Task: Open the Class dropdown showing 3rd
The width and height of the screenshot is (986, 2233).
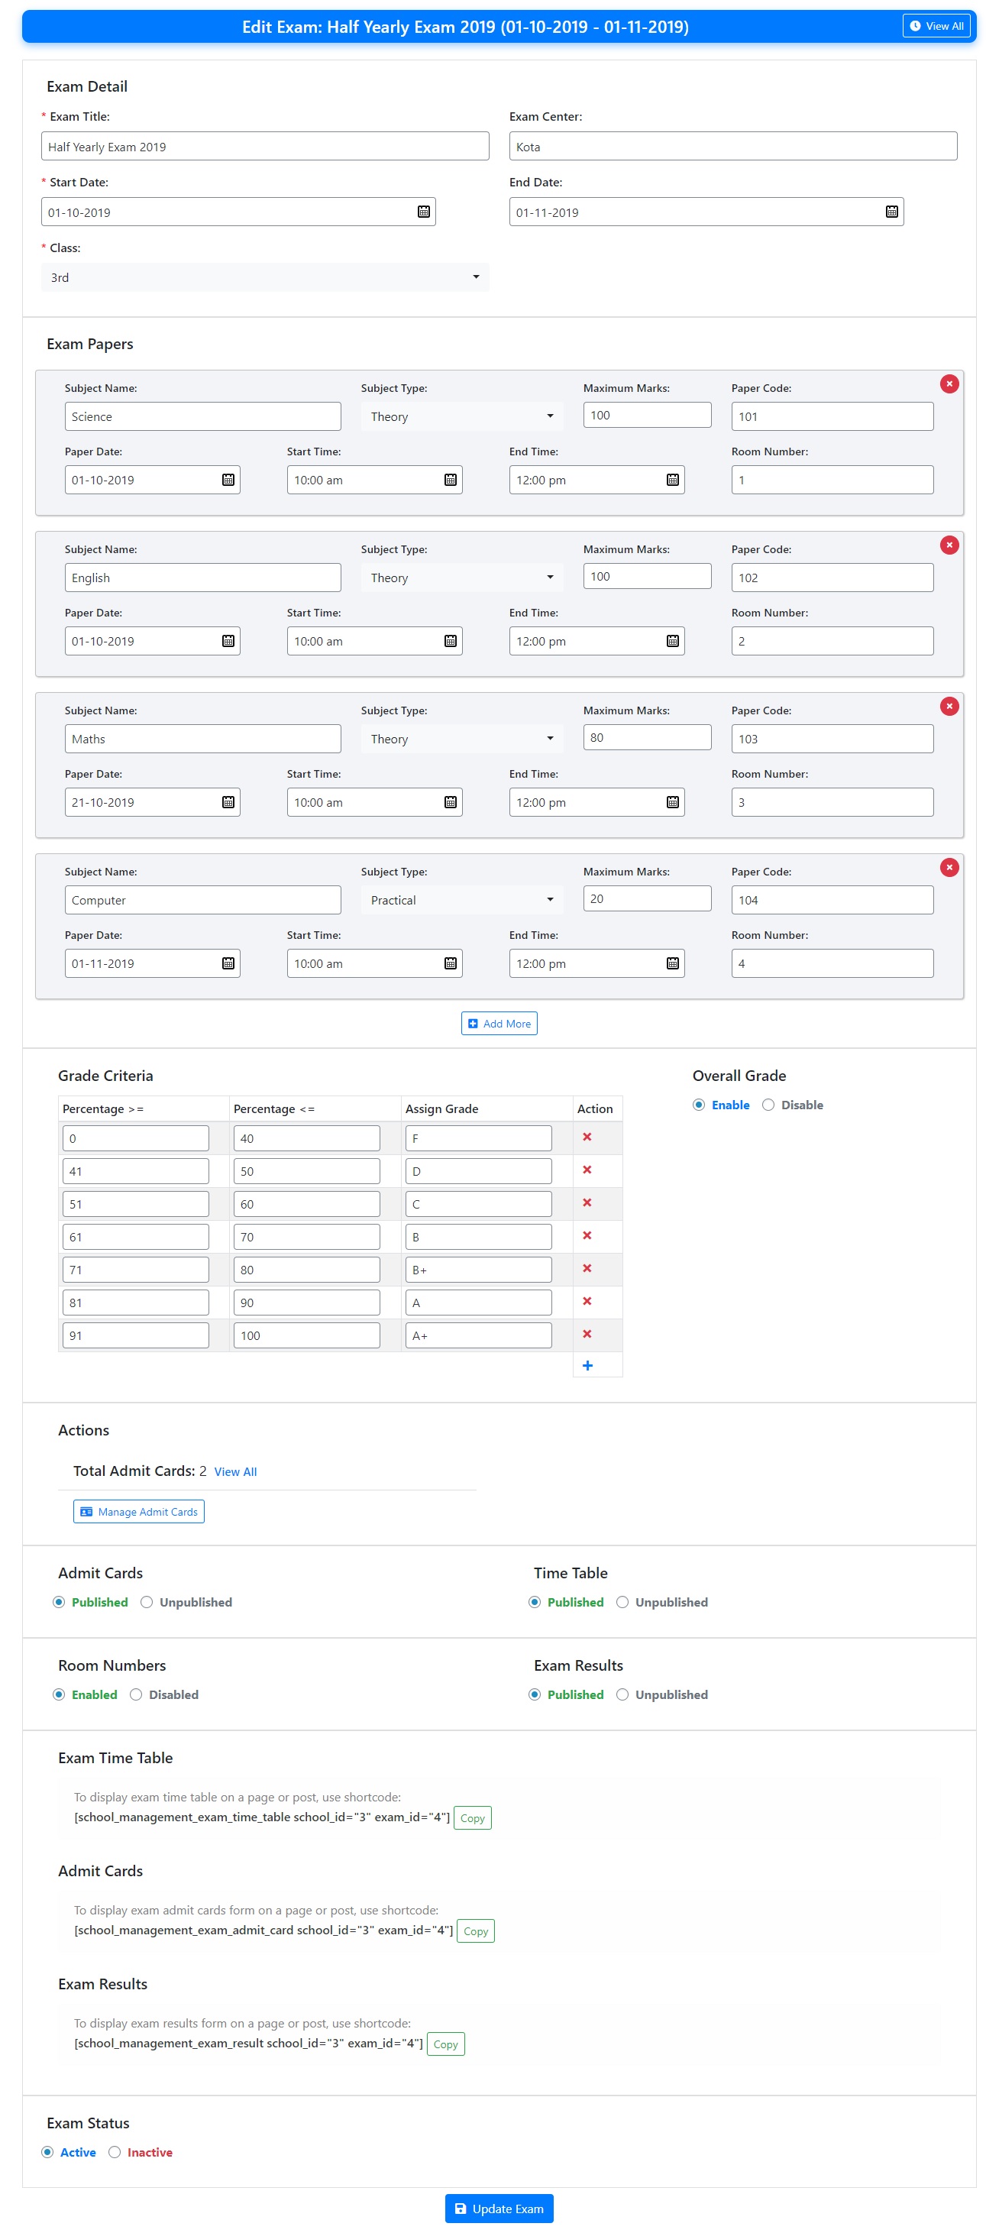Action: click(x=264, y=277)
